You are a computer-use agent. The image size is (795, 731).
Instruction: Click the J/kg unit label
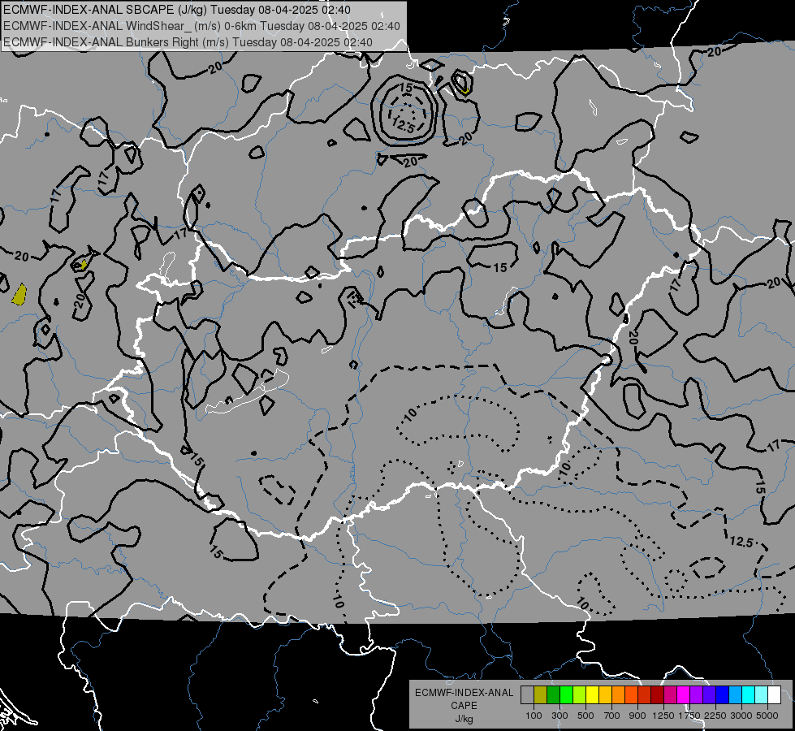coord(464,719)
